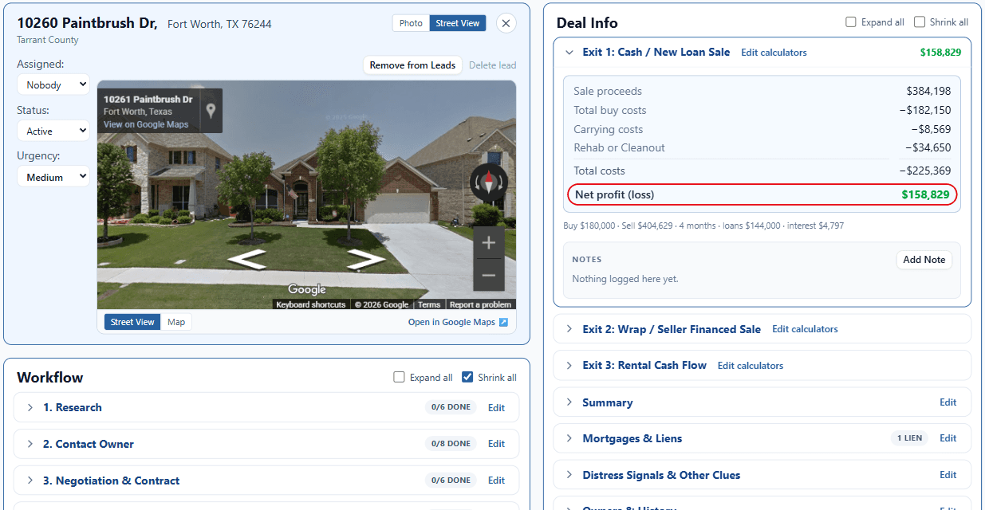Edit calculators for Exit 2
The height and width of the screenshot is (510, 985).
pos(805,329)
